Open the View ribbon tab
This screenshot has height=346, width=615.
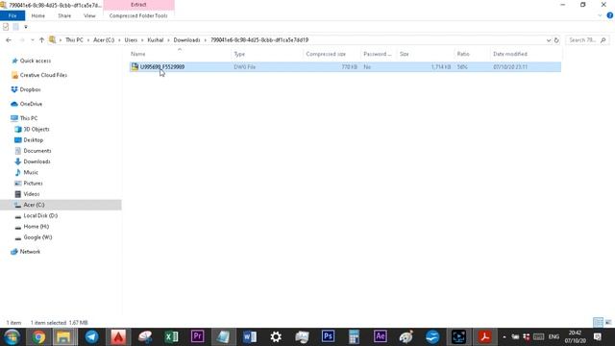click(89, 15)
